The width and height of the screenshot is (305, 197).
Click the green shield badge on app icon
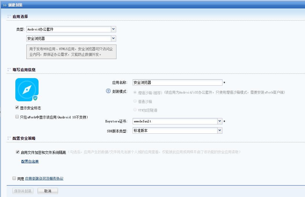click(35, 98)
